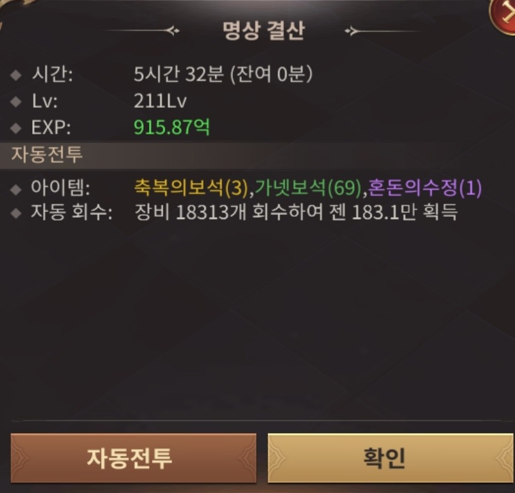Click the right ornament beside the title
The width and height of the screenshot is (515, 493).
pyautogui.click(x=384, y=31)
